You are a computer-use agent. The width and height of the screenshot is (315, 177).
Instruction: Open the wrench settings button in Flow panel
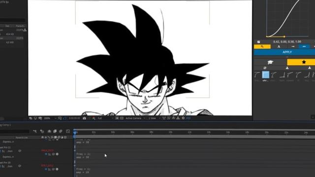pos(262,47)
